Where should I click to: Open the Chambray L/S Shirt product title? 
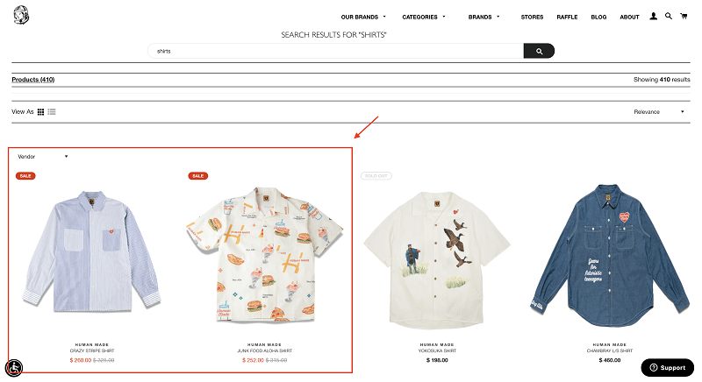[x=609, y=350]
